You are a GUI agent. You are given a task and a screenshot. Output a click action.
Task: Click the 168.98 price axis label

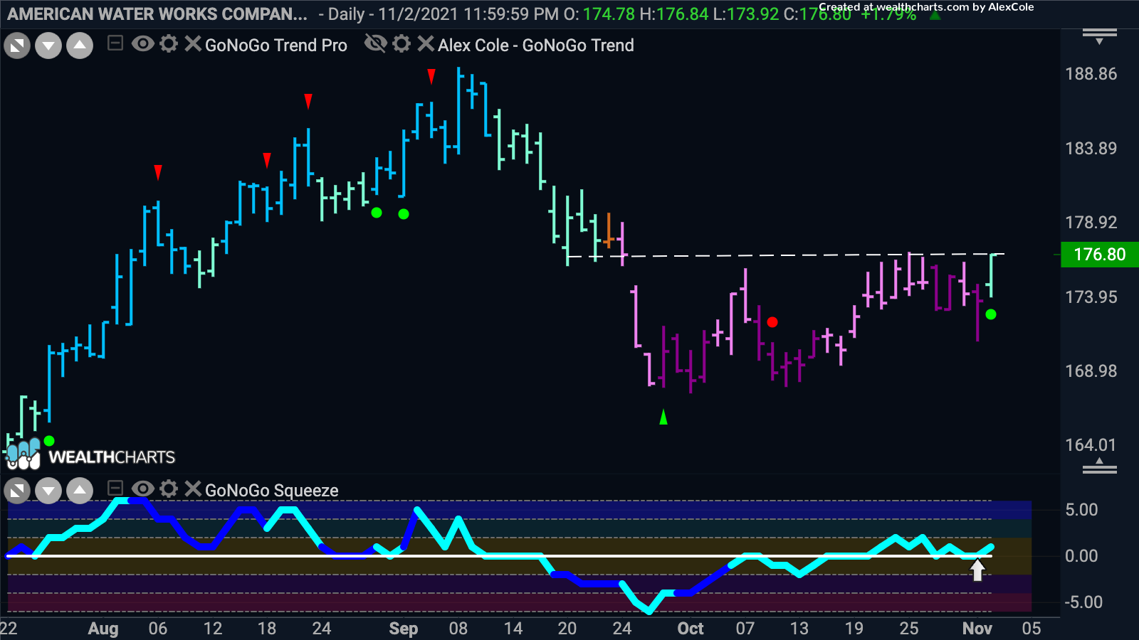[x=1091, y=371]
